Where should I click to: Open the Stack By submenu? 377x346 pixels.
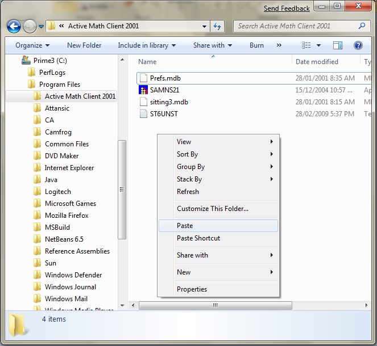[218, 179]
